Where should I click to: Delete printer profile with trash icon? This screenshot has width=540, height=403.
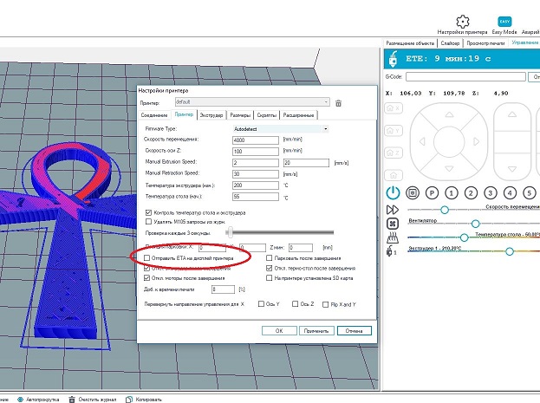(339, 103)
